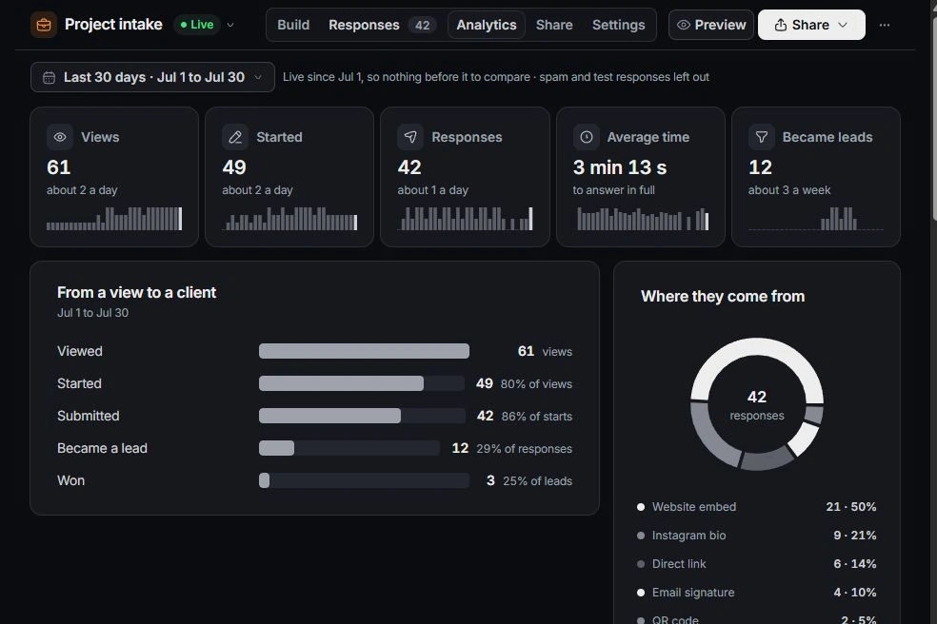This screenshot has height=624, width=937.
Task: Select the Email signature source label
Action: click(x=693, y=593)
